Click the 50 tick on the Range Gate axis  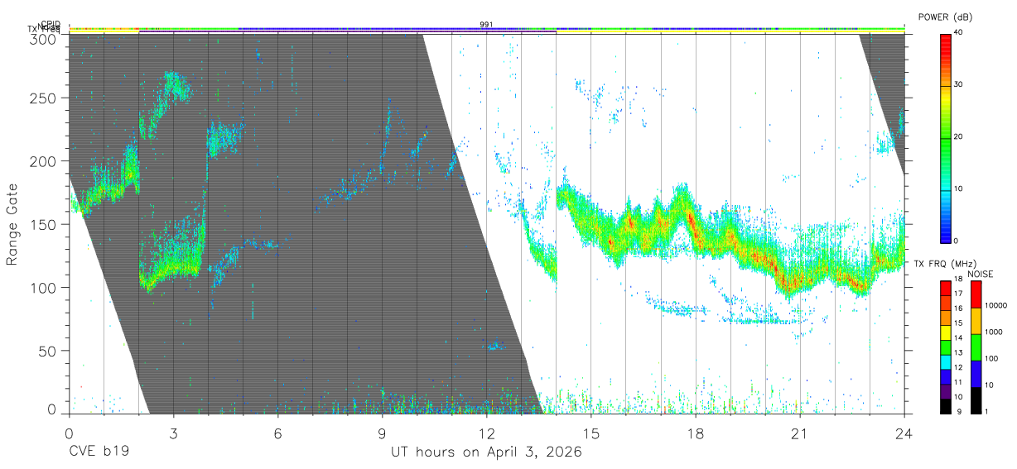tap(47, 351)
